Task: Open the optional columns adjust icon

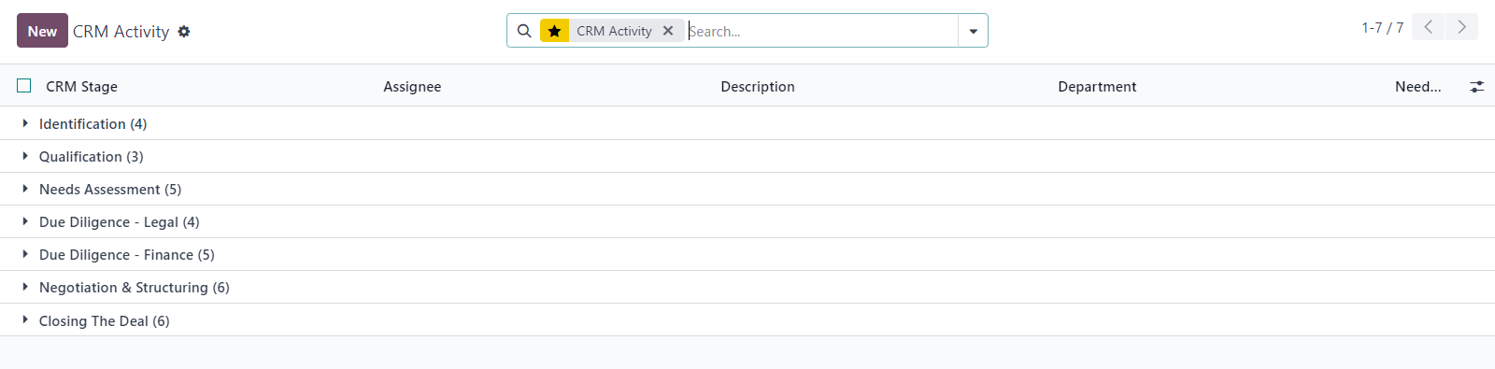Action: tap(1476, 86)
